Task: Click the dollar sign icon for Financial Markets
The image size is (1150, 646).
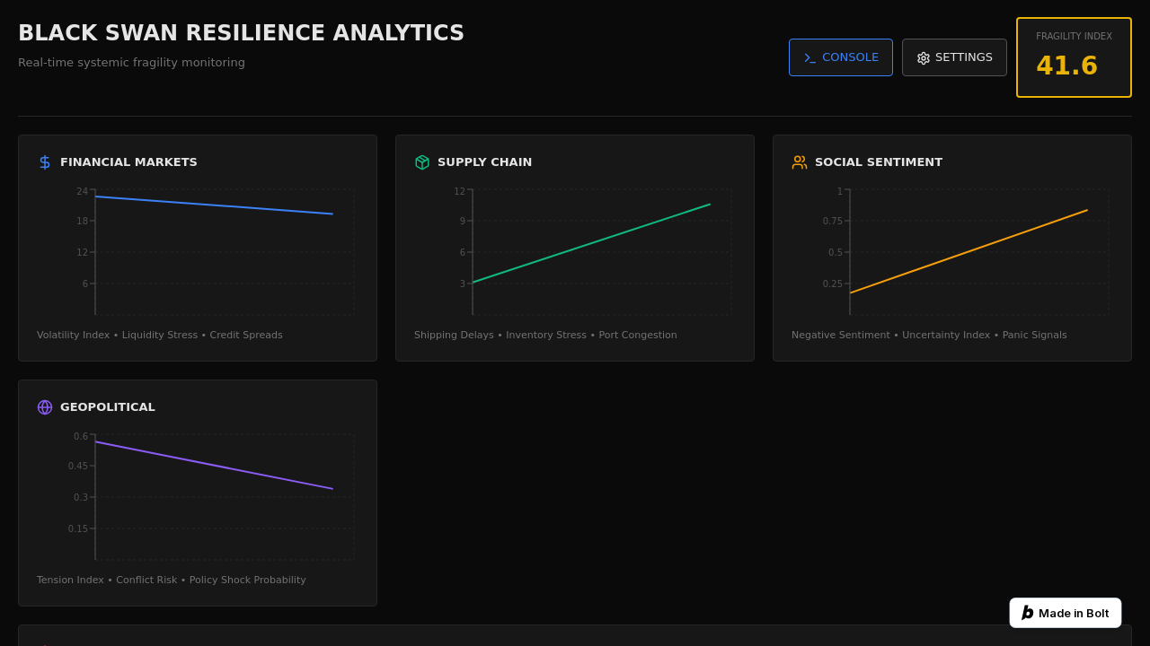Action: [45, 162]
